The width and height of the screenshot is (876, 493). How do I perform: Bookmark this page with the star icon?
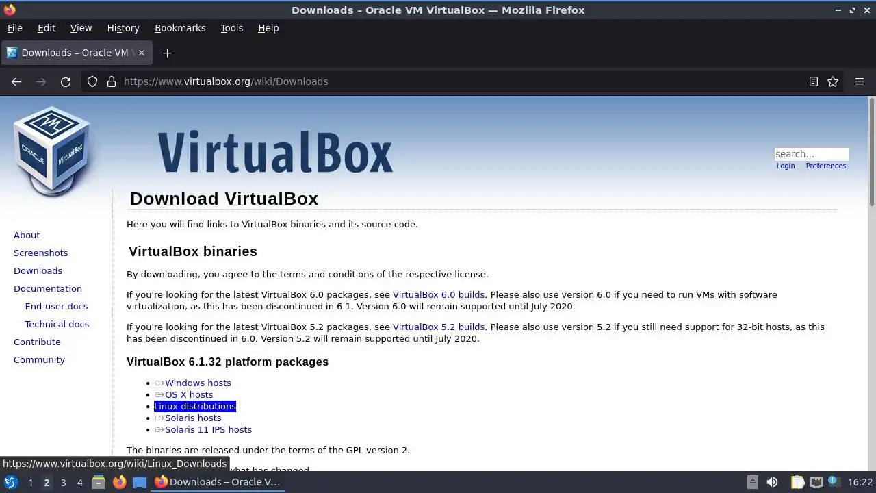[x=833, y=81]
